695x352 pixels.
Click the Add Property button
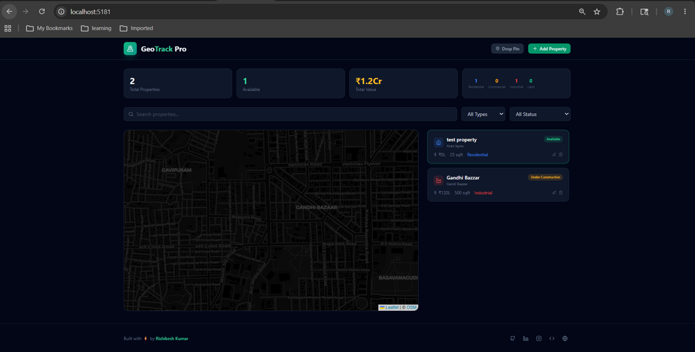(x=549, y=49)
